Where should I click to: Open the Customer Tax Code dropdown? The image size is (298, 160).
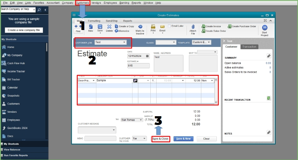(144, 139)
